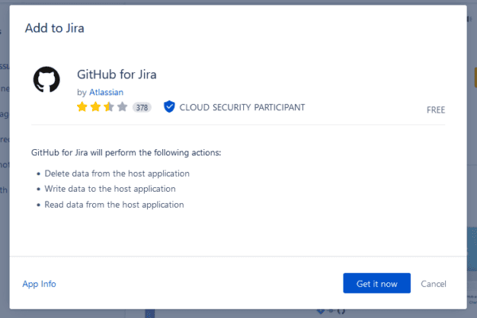This screenshot has width=477, height=318.
Task: Click 'Read data from the host application' text
Action: pyautogui.click(x=114, y=205)
